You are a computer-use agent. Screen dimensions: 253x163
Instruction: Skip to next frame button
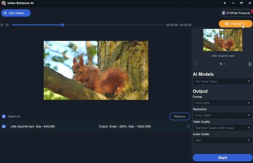tap(7, 25)
